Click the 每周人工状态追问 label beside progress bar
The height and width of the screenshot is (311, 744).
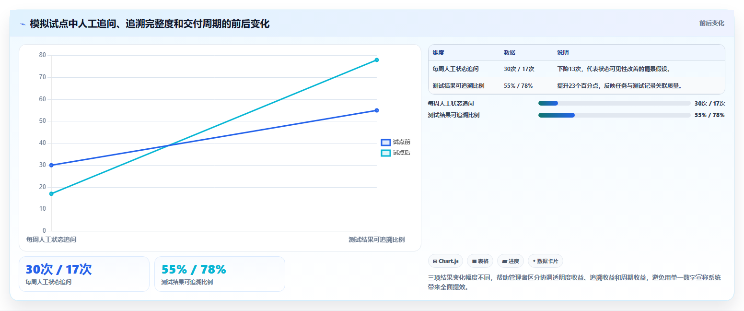coord(451,103)
